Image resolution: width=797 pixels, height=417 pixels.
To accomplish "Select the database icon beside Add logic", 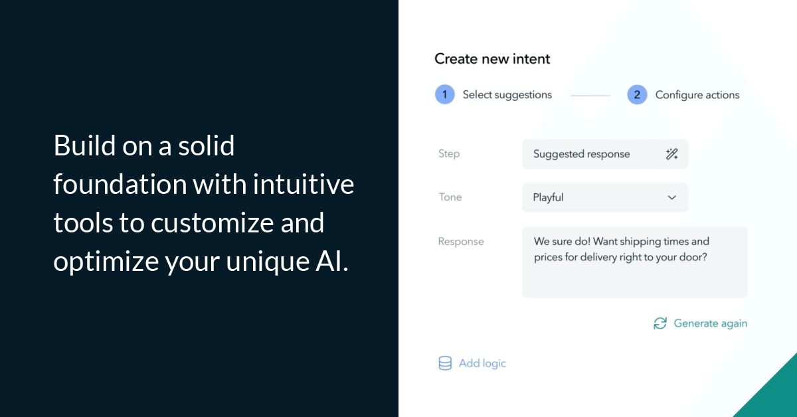I will 444,363.
